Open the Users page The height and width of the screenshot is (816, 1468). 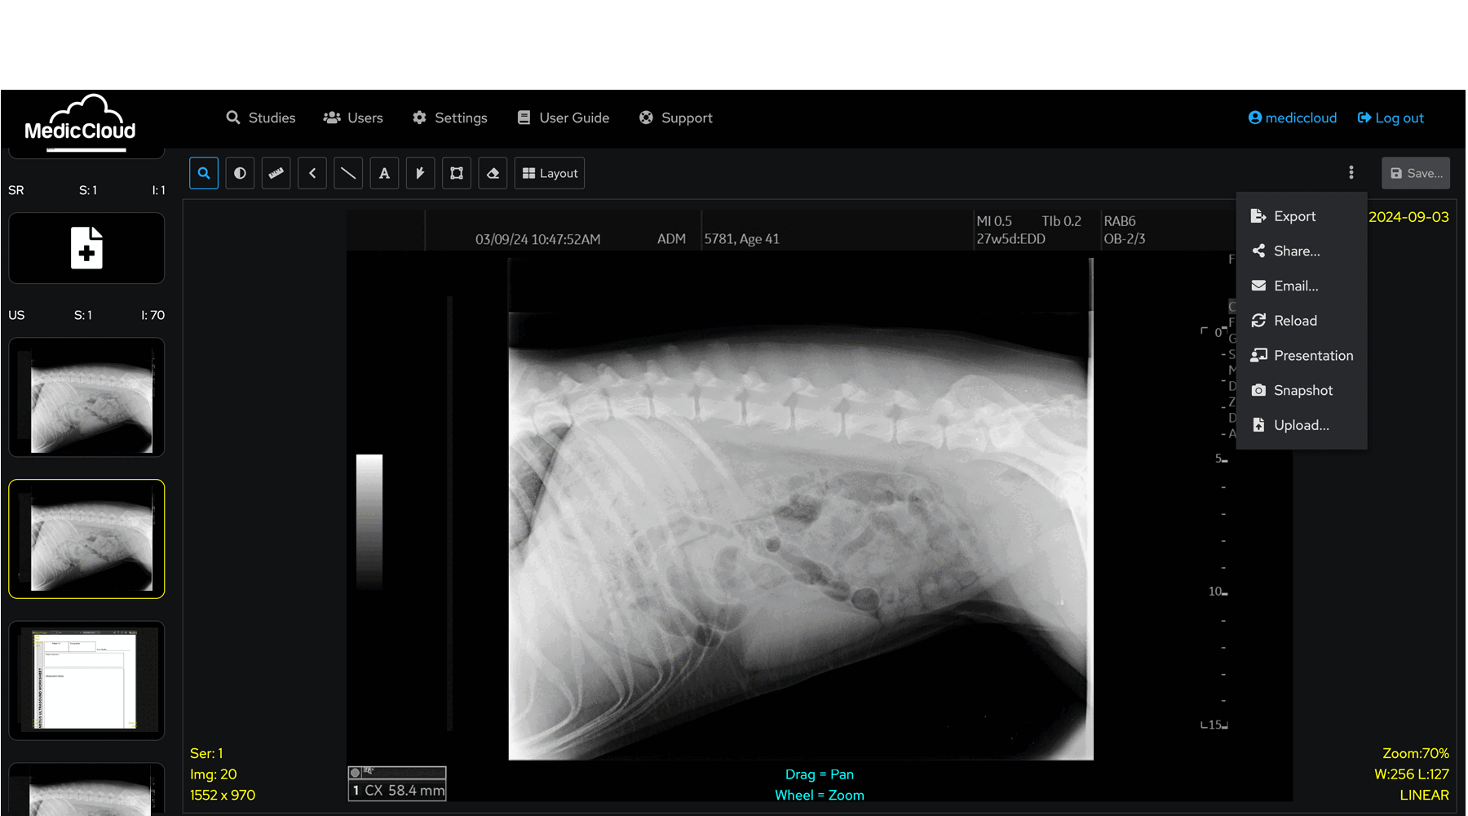(x=353, y=118)
